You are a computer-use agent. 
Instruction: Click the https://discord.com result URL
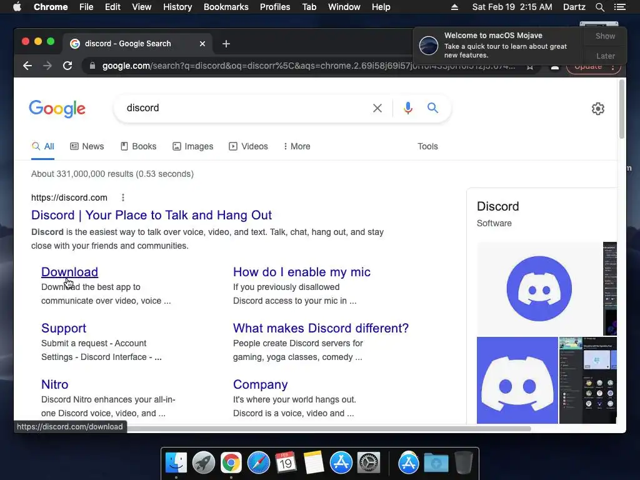[x=69, y=197]
